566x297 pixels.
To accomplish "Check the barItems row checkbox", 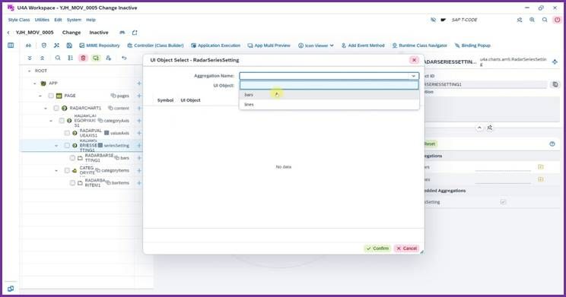I will click(x=72, y=183).
